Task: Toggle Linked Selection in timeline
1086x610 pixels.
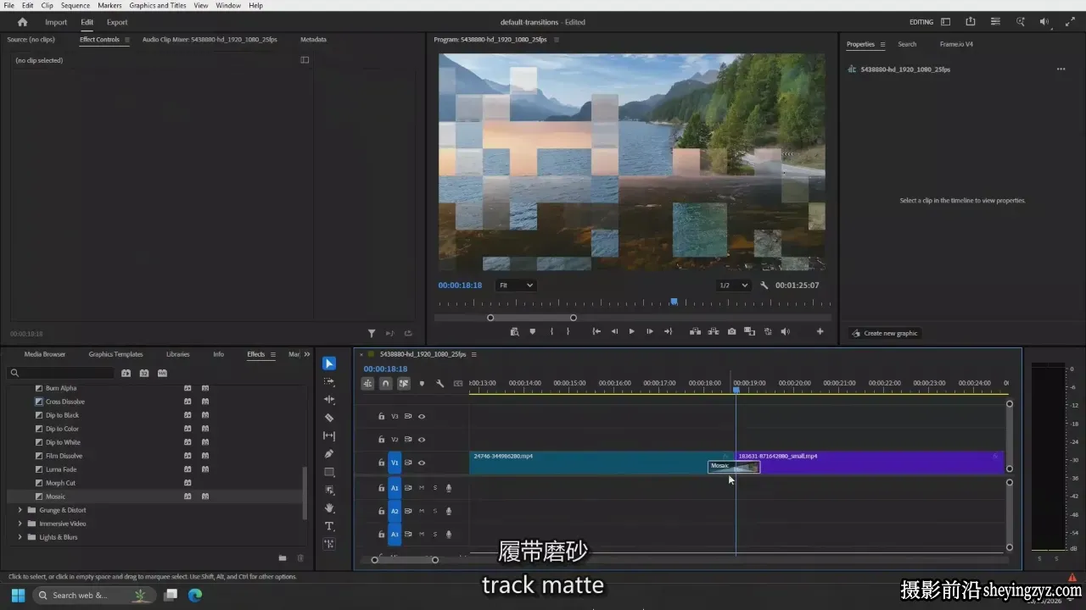Action: pyautogui.click(x=404, y=384)
